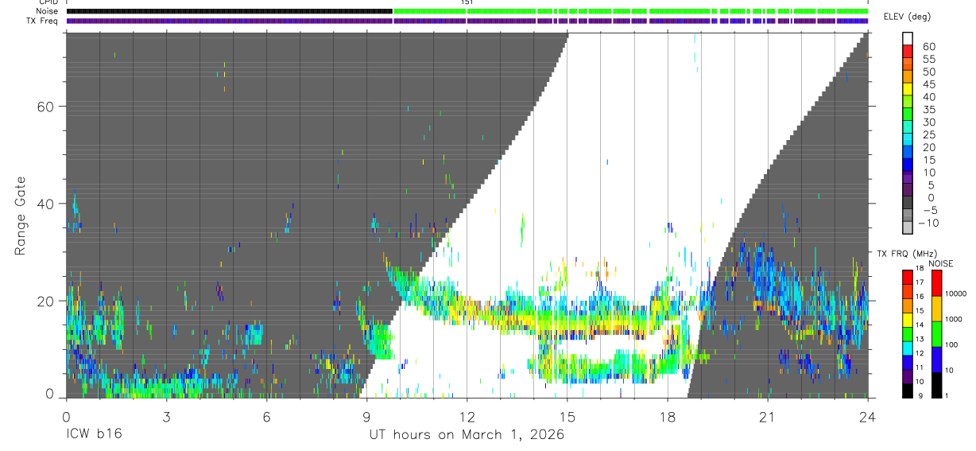The width and height of the screenshot is (976, 451).
Task: Click the red top segment of NOISE bar
Action: tap(939, 282)
